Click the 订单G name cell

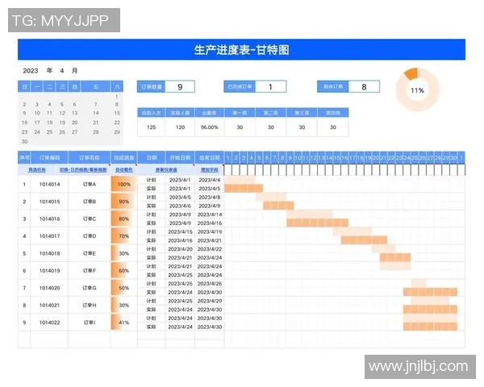click(90, 288)
